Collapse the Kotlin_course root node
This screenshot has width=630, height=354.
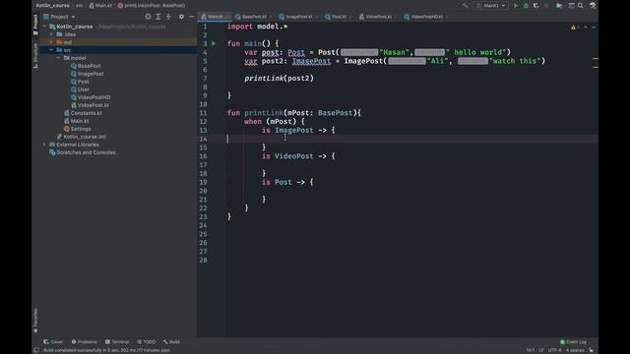coord(44,27)
